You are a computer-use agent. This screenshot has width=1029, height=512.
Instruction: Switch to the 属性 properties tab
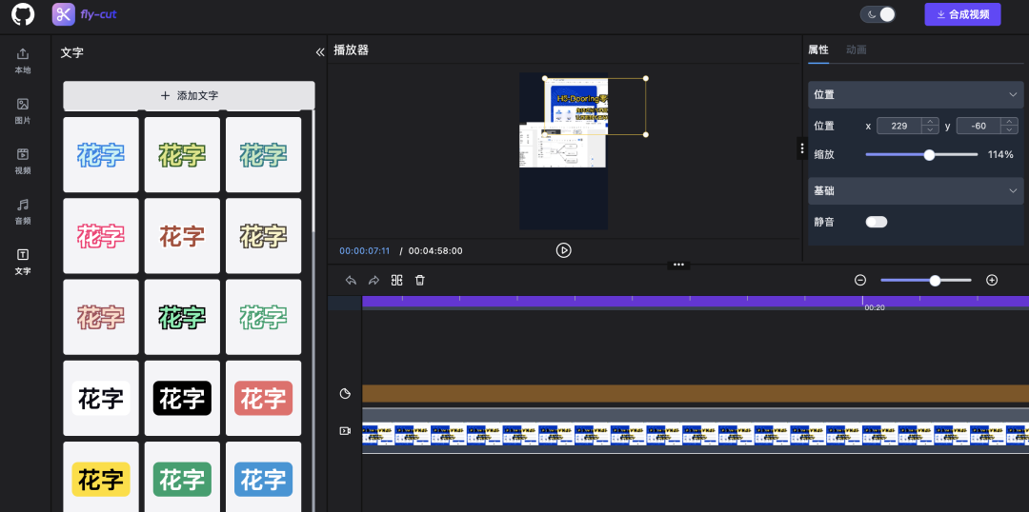(818, 49)
